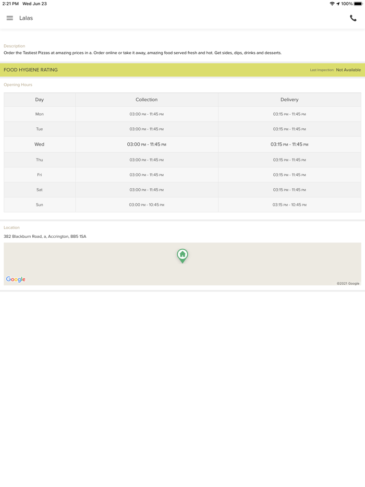Tap the phone call icon
365x487 pixels.
[353, 18]
